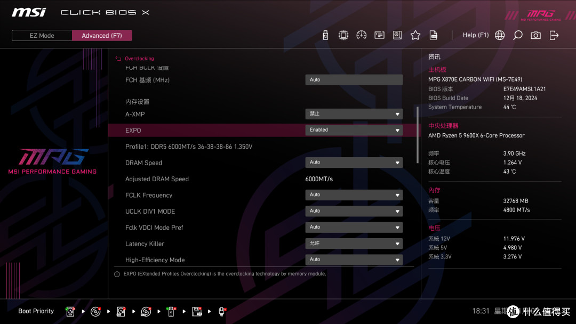The image size is (576, 324).
Task: Click the 18:31 clock
Action: tap(481, 311)
